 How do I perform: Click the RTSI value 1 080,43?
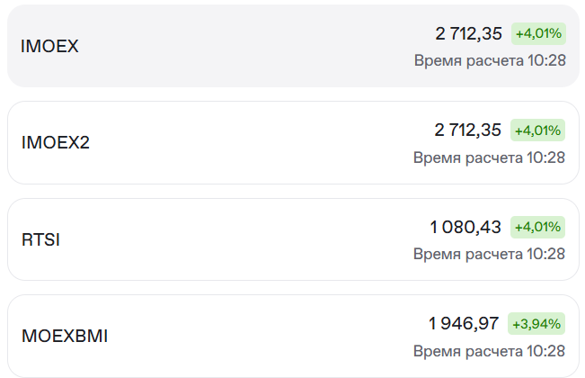tap(465, 227)
